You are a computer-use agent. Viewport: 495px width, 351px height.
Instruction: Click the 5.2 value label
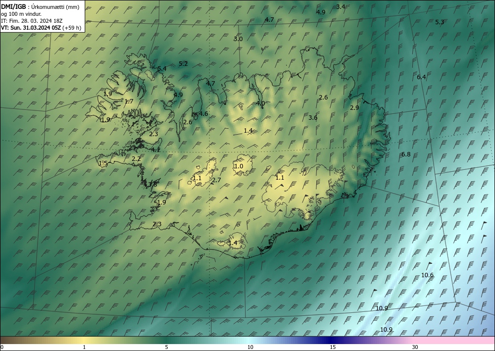183,64
